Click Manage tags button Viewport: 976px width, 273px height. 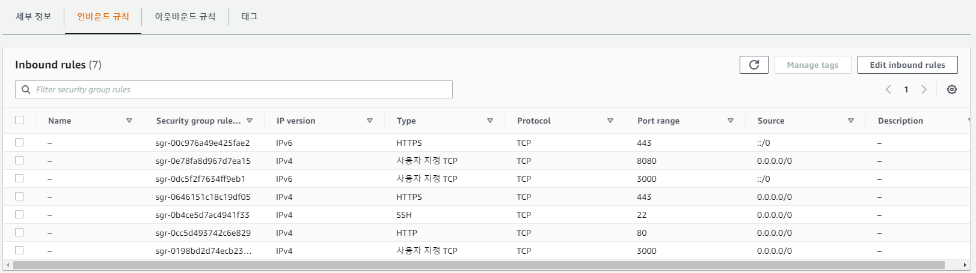(x=812, y=65)
